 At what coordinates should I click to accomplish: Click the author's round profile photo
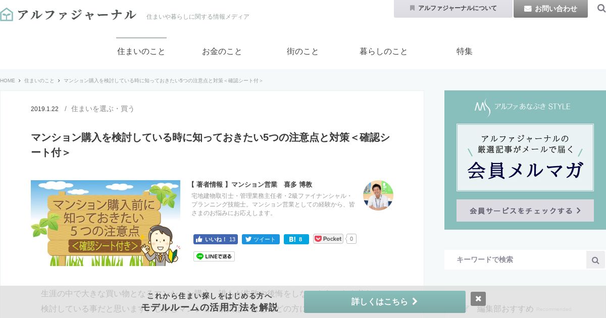(378, 195)
